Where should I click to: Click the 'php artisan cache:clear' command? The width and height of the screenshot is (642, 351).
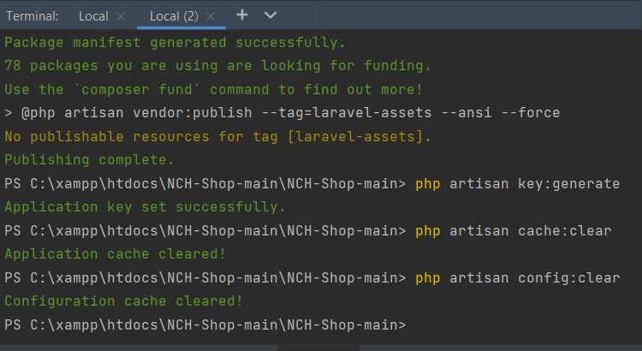[x=514, y=230]
